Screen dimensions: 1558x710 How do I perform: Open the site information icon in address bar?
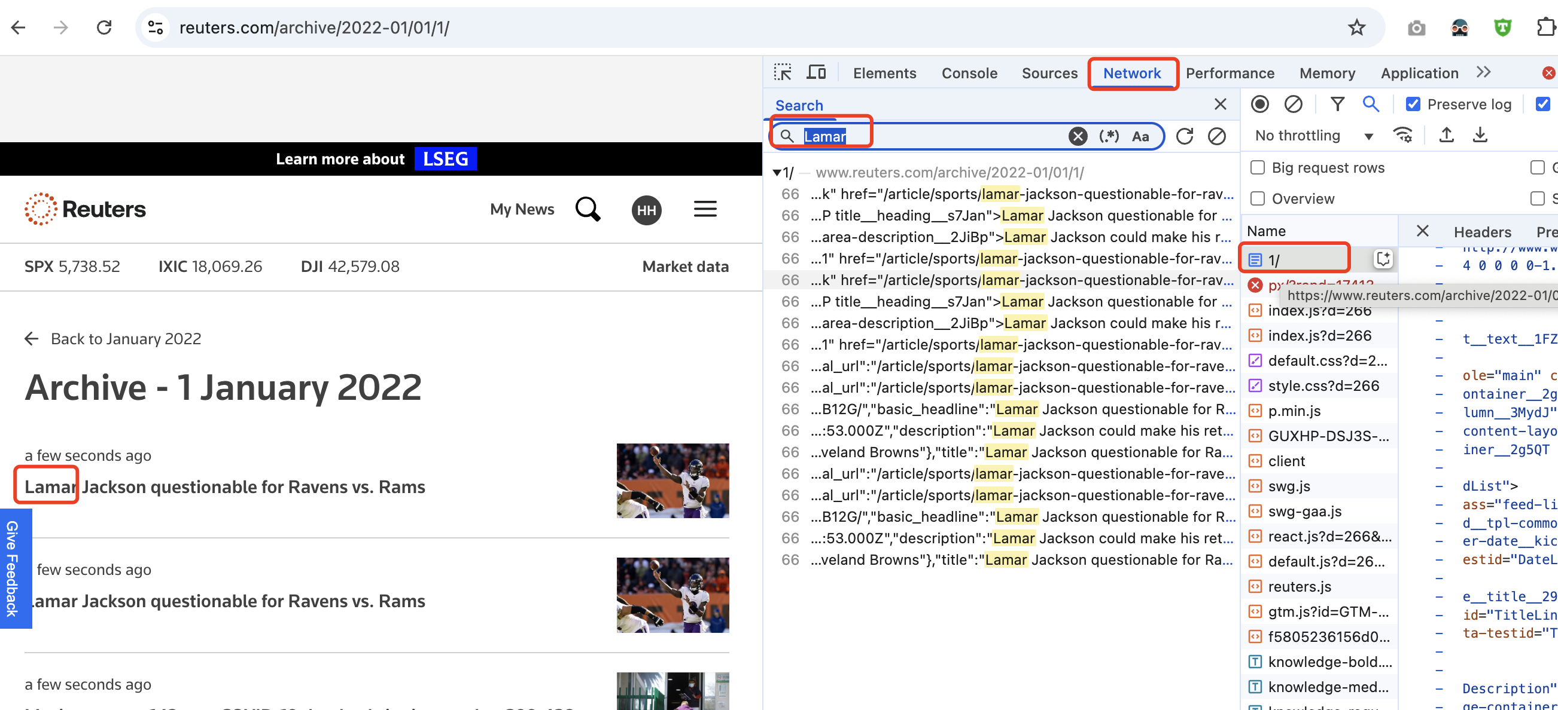pyautogui.click(x=156, y=27)
